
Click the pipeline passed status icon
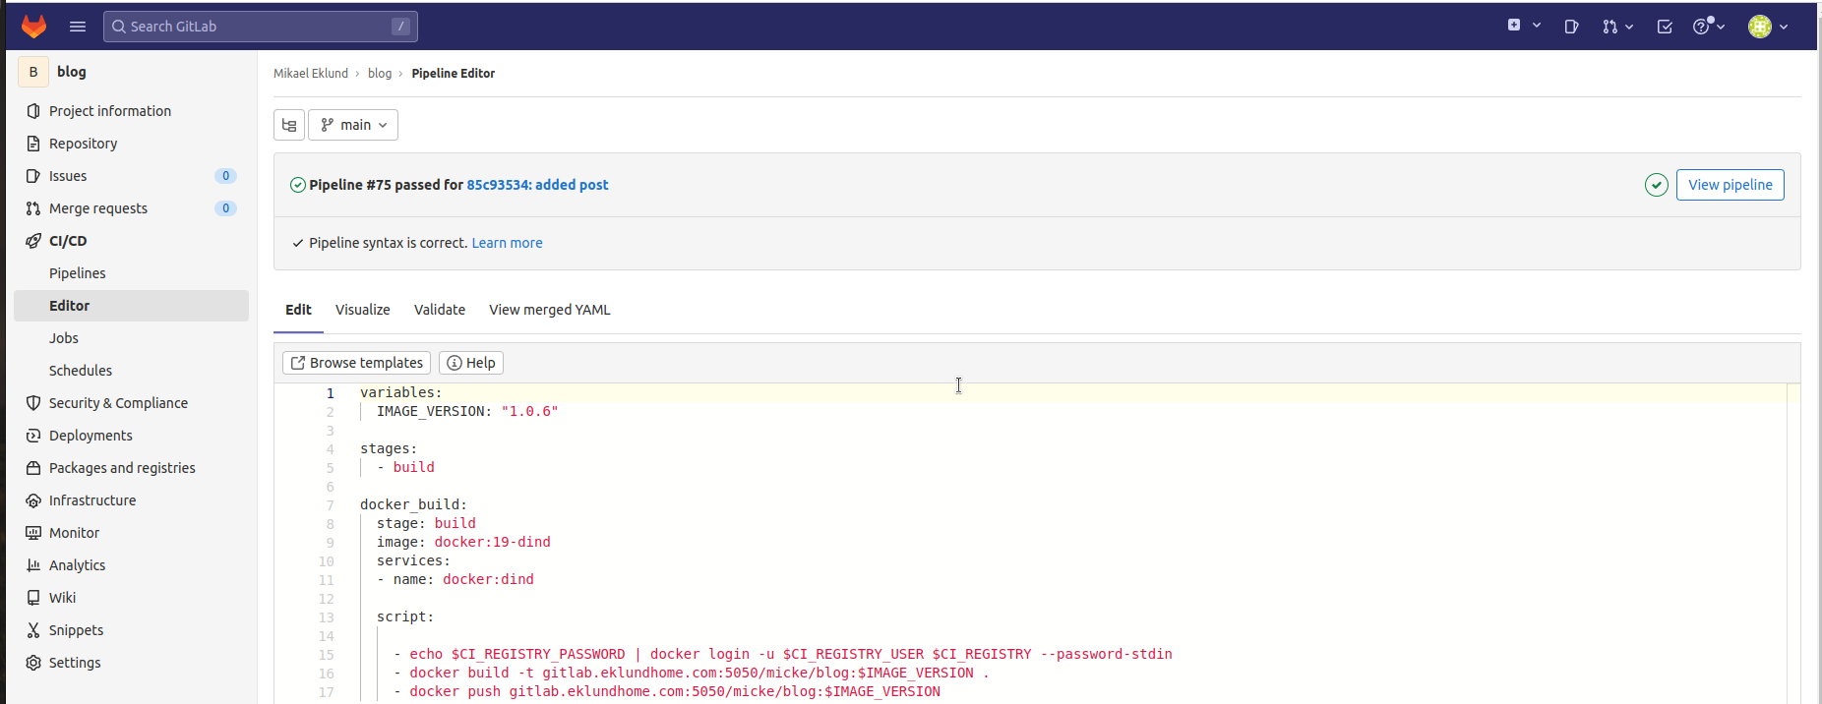[x=1656, y=185]
